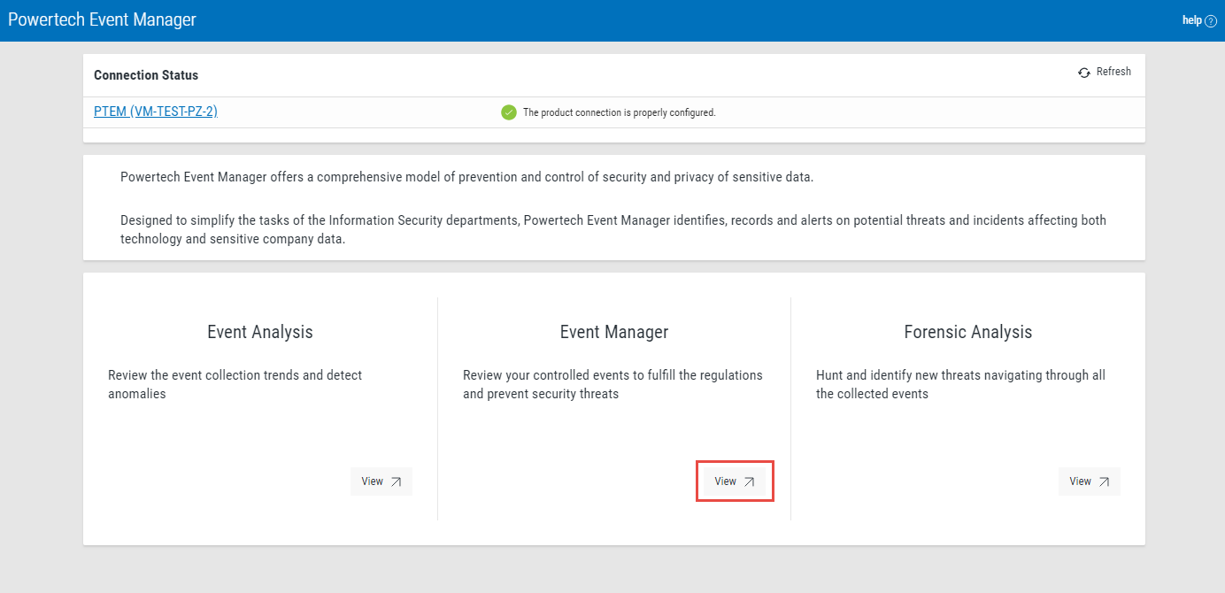This screenshot has height=593, width=1225.
Task: Click the Event Manager card title
Action: pos(614,332)
